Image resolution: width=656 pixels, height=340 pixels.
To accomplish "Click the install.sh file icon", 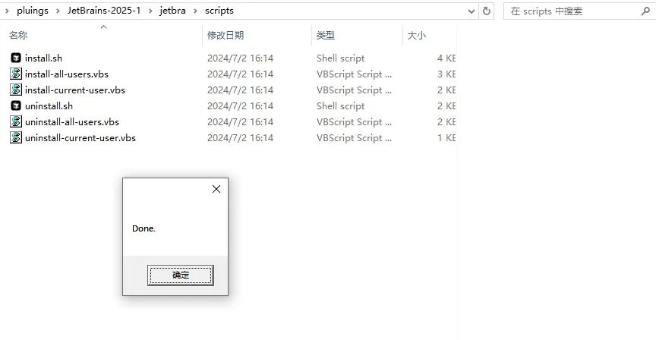I will (16, 58).
